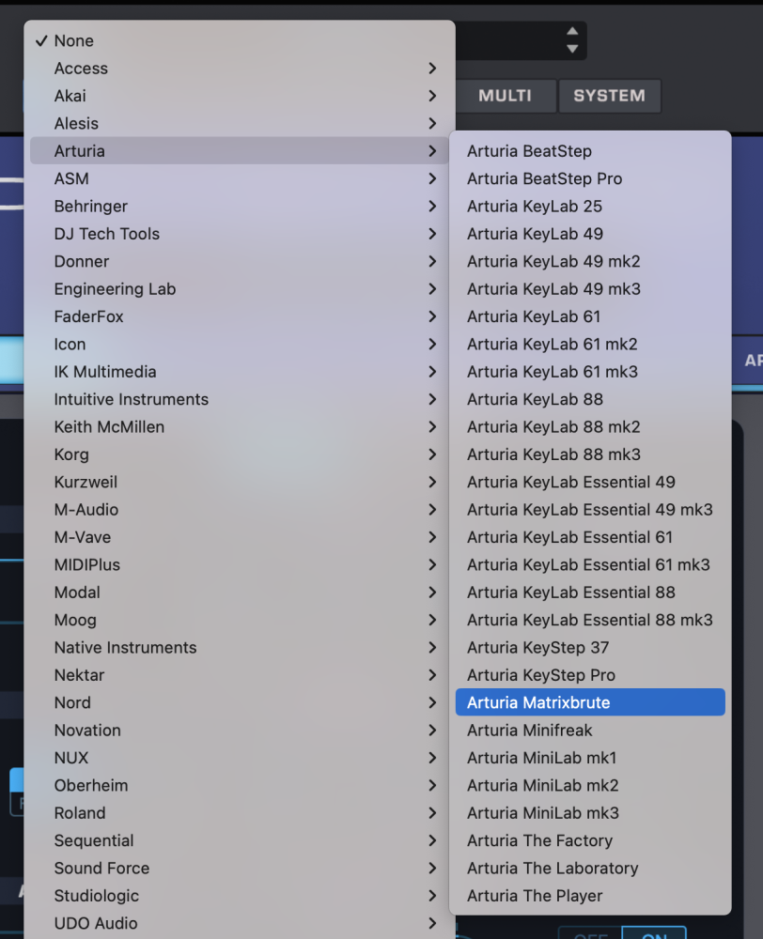763x939 pixels.
Task: Open the Sound Force manufacturer submenu
Action: (240, 868)
